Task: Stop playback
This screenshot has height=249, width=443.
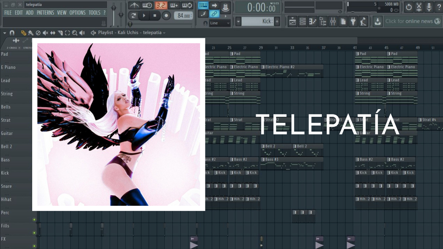Action: coord(155,15)
